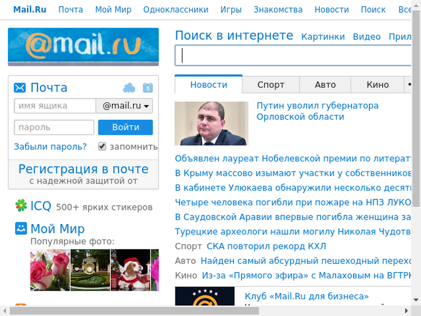The height and width of the screenshot is (316, 421).
Task: Open the governor news photo thumbnail
Action: point(211,123)
